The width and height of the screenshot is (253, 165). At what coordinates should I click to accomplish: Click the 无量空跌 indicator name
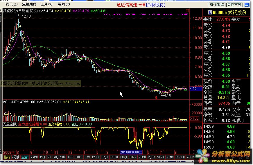10,124
